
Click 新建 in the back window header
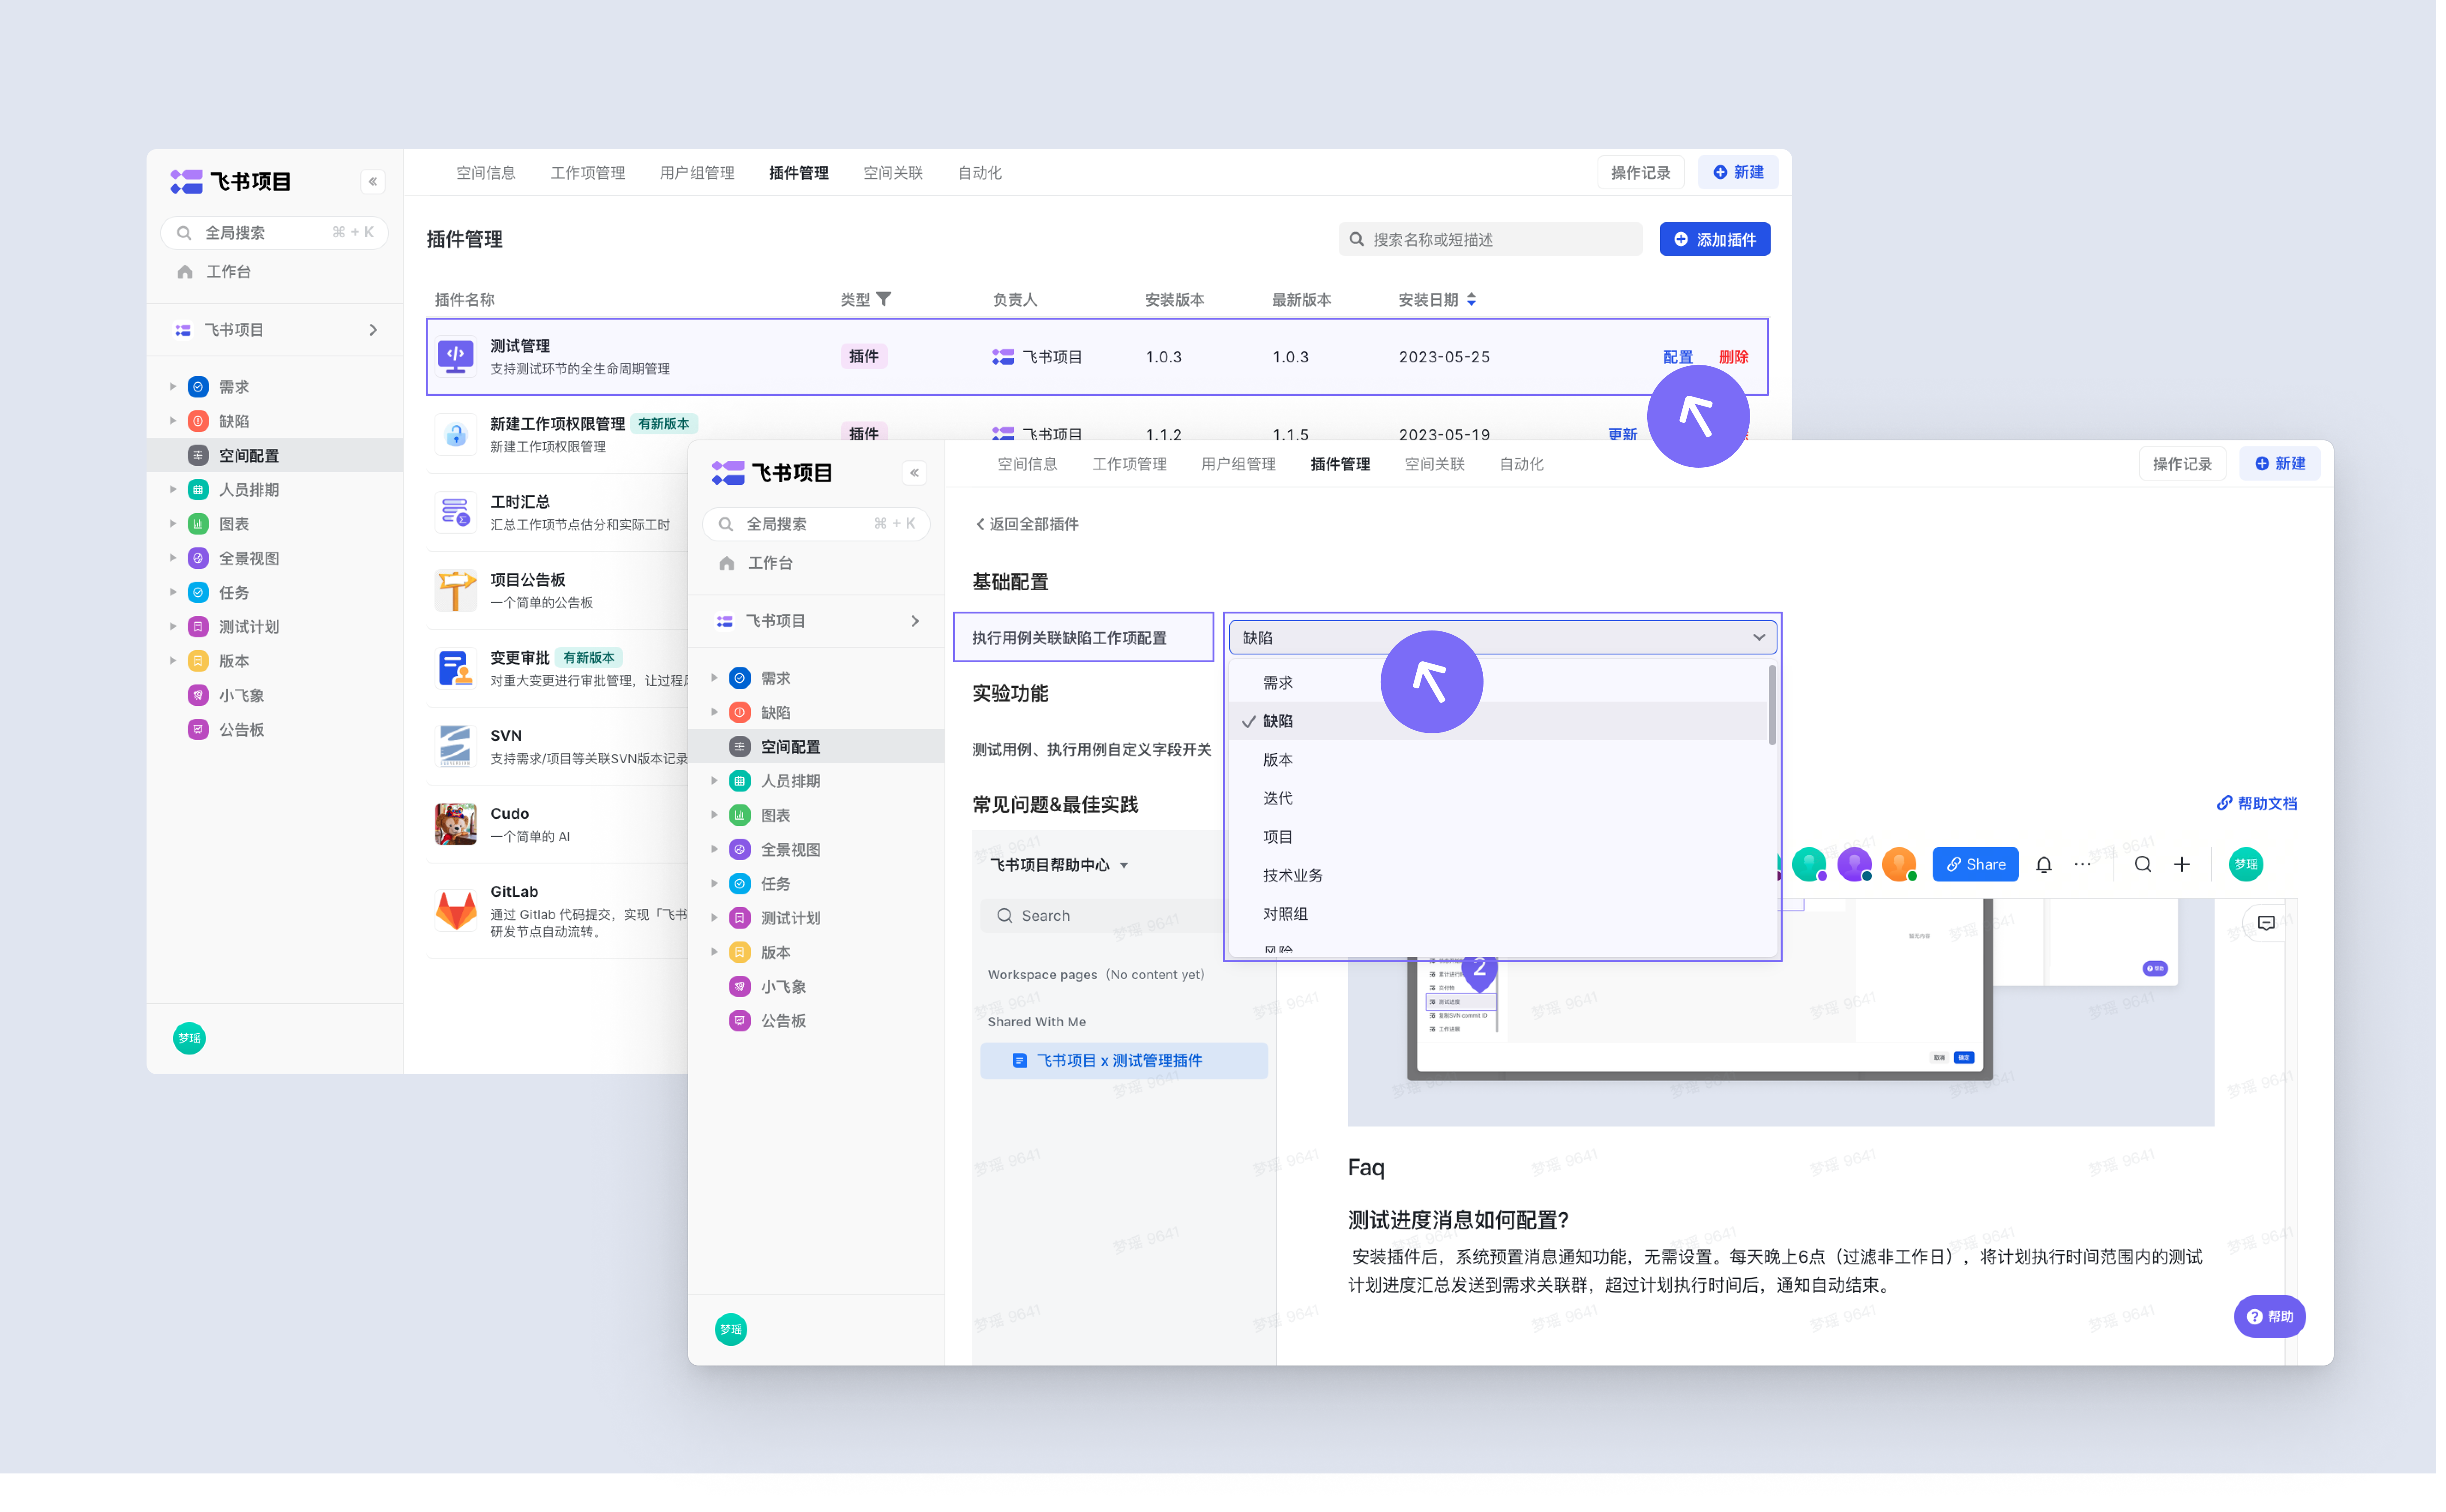[x=1738, y=172]
